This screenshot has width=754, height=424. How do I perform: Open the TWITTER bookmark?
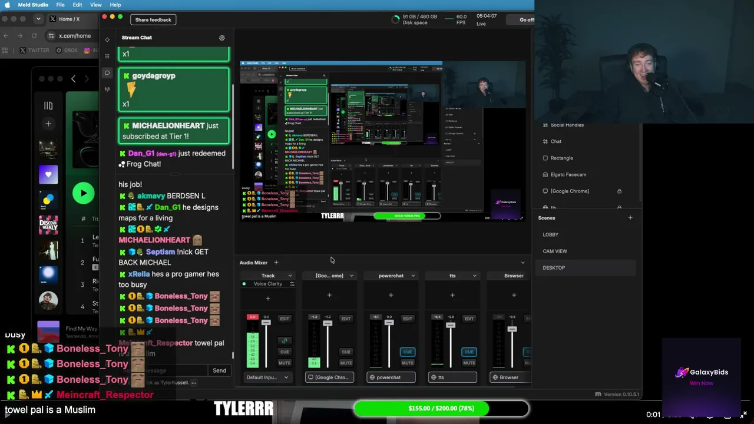[35, 51]
